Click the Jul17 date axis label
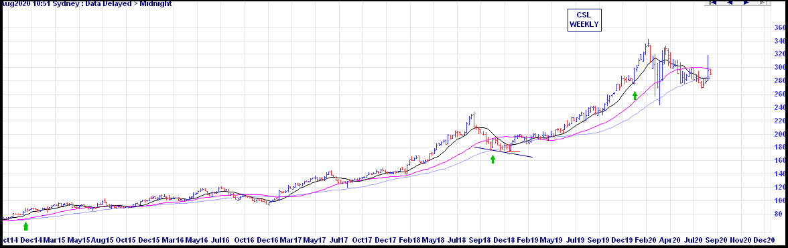Screen dimensions: 788x248 pos(339,241)
